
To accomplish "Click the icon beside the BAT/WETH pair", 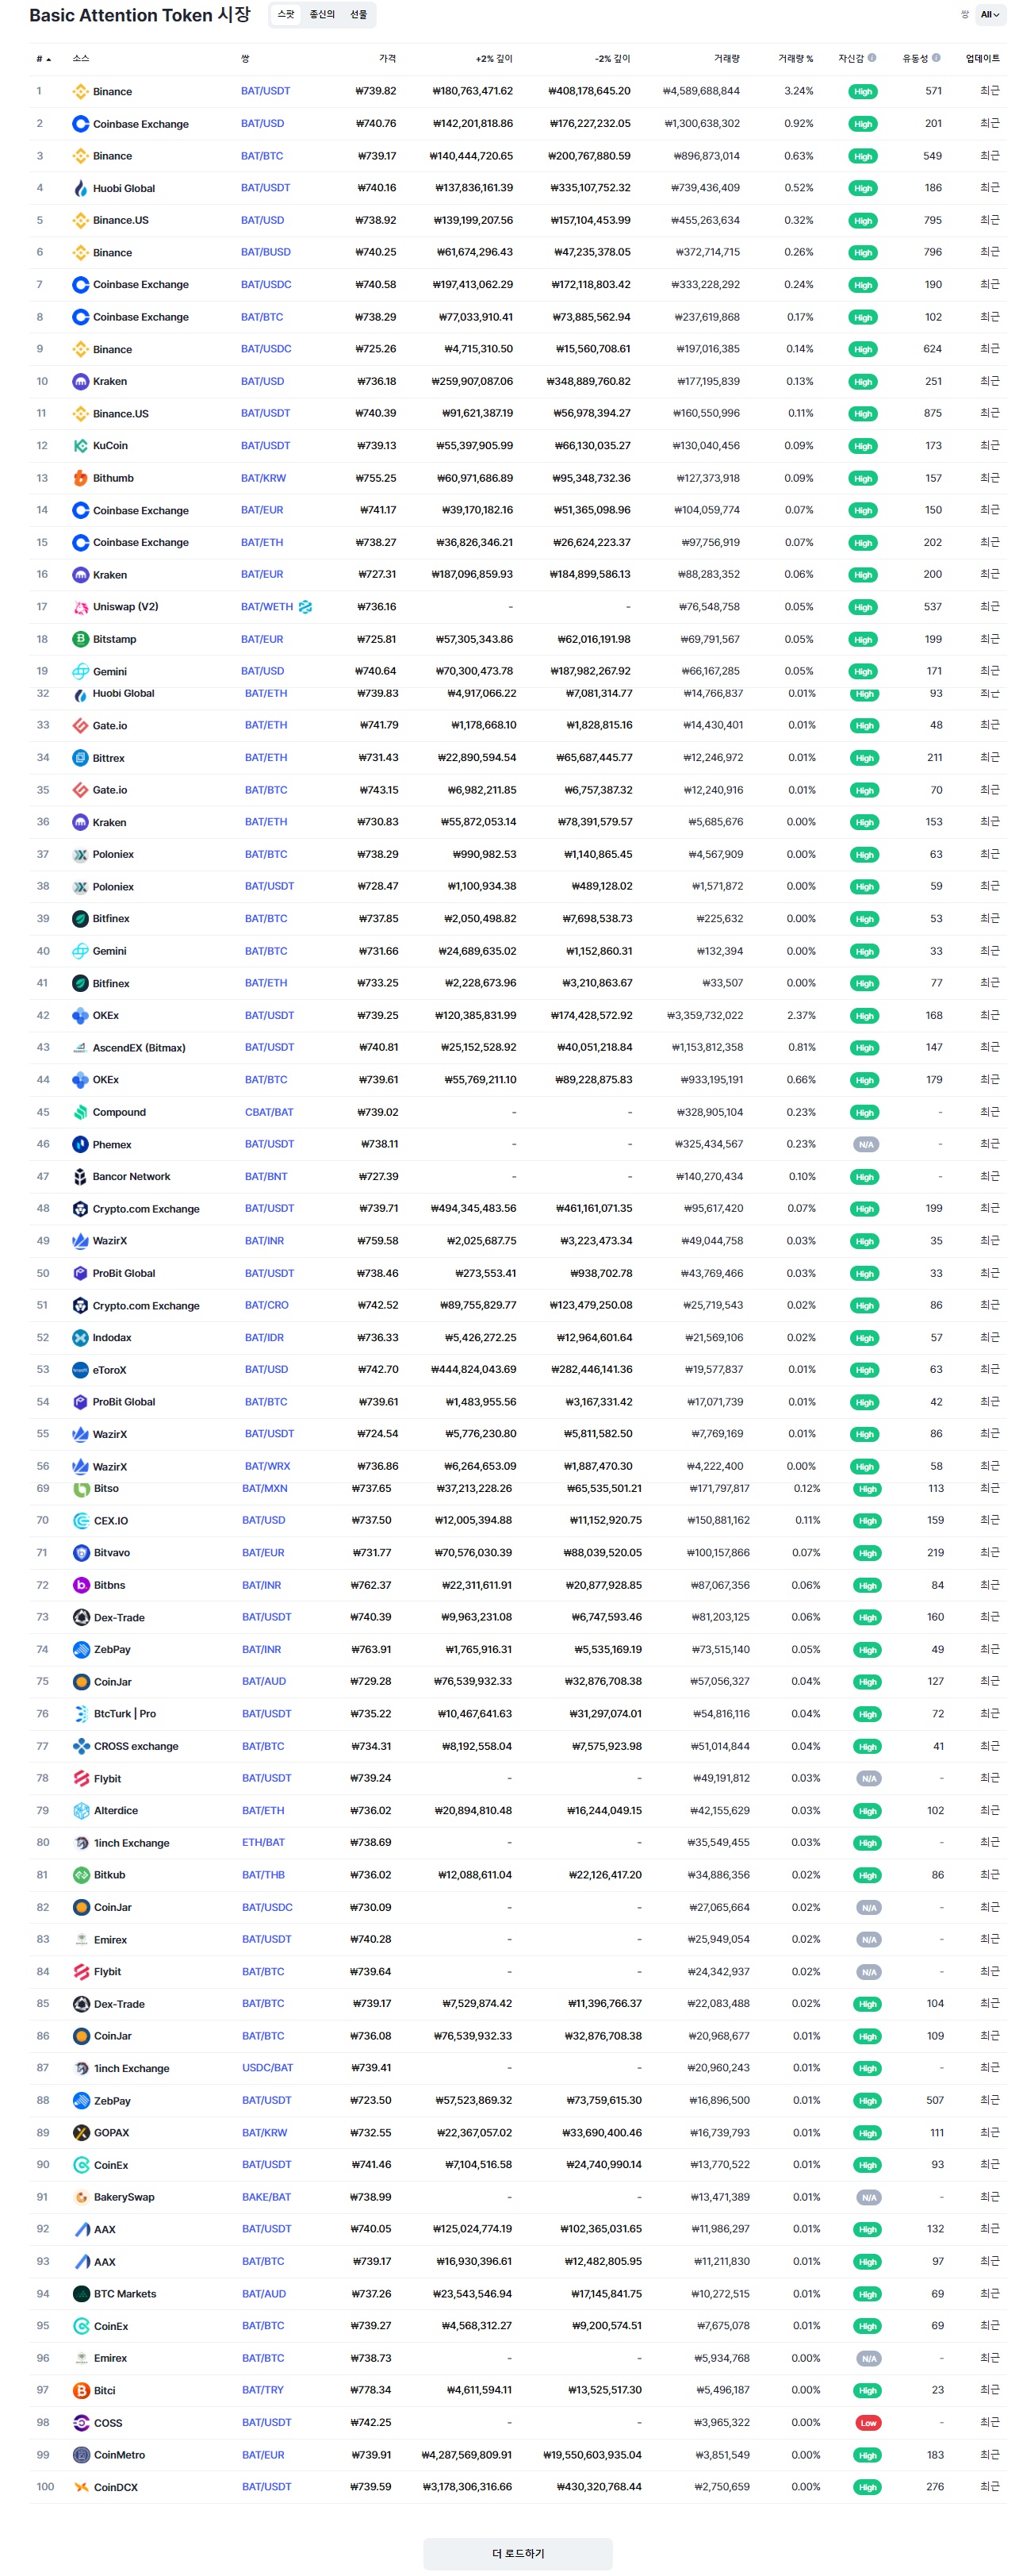I will pos(306,607).
